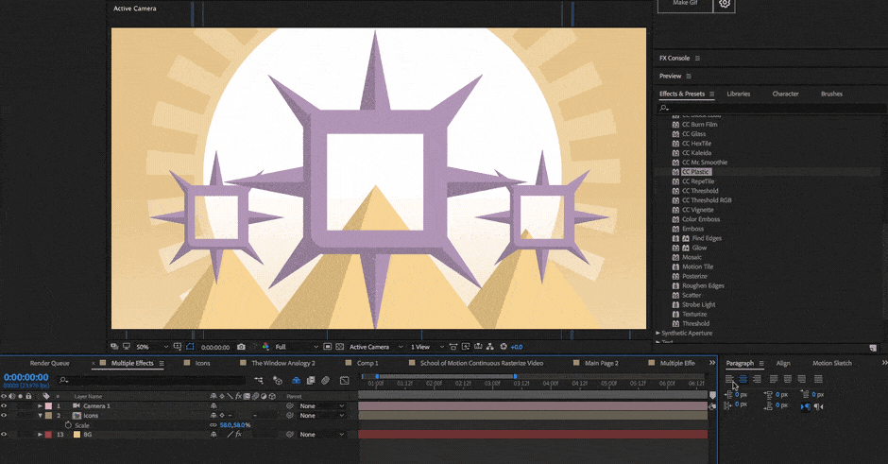The image size is (888, 464).
Task: Toggle draft 3D in timeline
Action: click(x=278, y=380)
